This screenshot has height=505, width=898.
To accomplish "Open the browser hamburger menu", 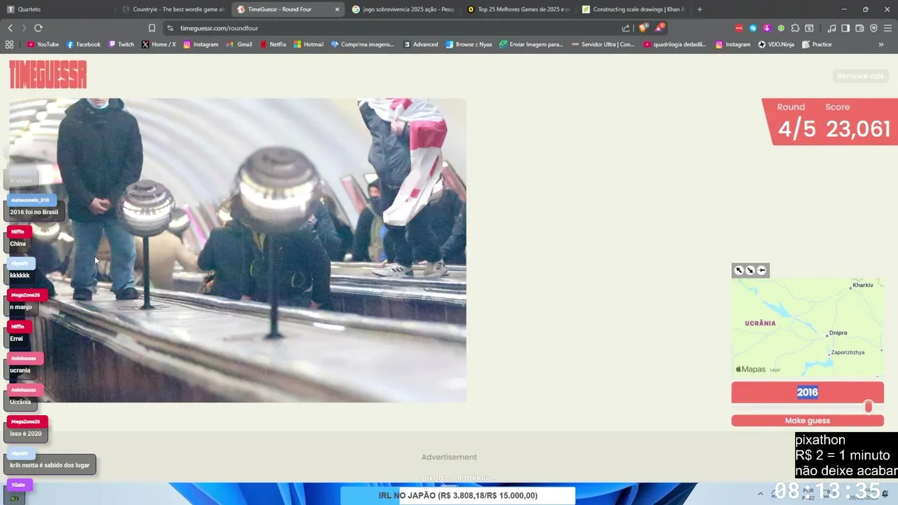I will [887, 28].
